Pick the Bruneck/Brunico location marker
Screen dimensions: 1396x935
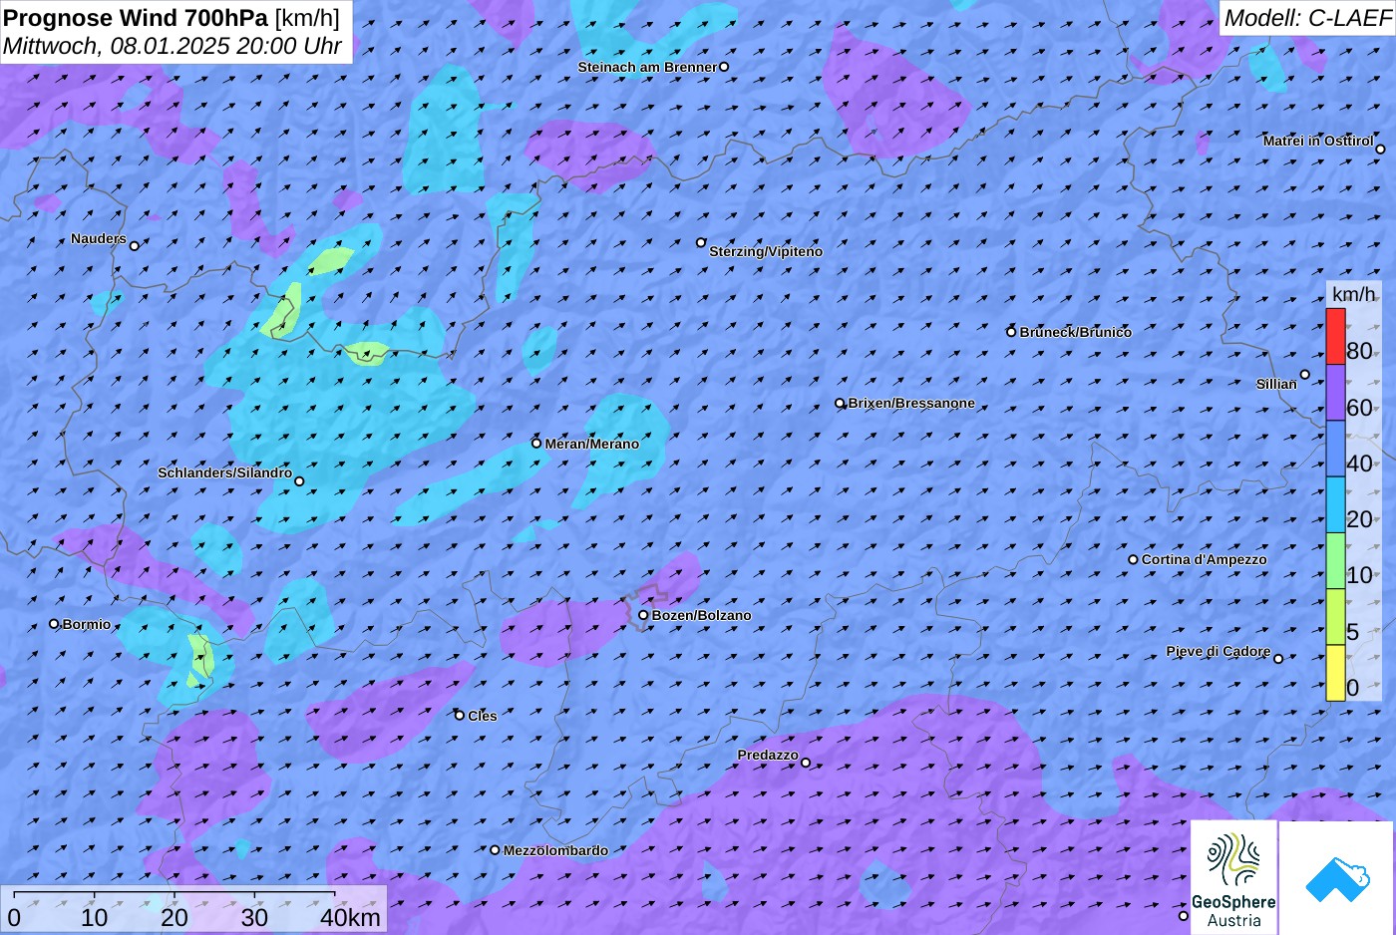[1011, 332]
